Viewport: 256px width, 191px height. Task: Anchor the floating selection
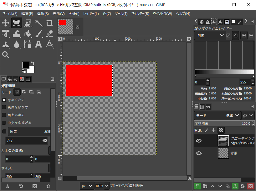point(235,186)
